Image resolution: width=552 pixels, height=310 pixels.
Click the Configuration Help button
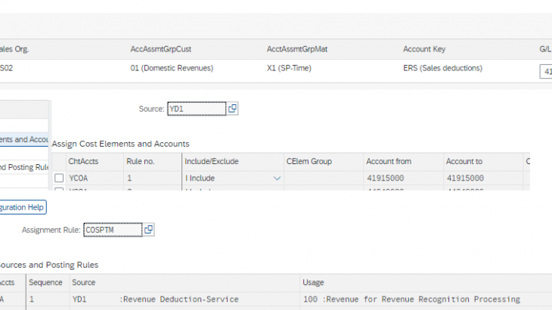tap(23, 207)
